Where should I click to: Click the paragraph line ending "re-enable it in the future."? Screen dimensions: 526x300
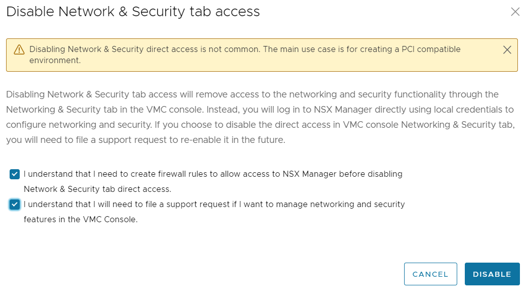[146, 140]
